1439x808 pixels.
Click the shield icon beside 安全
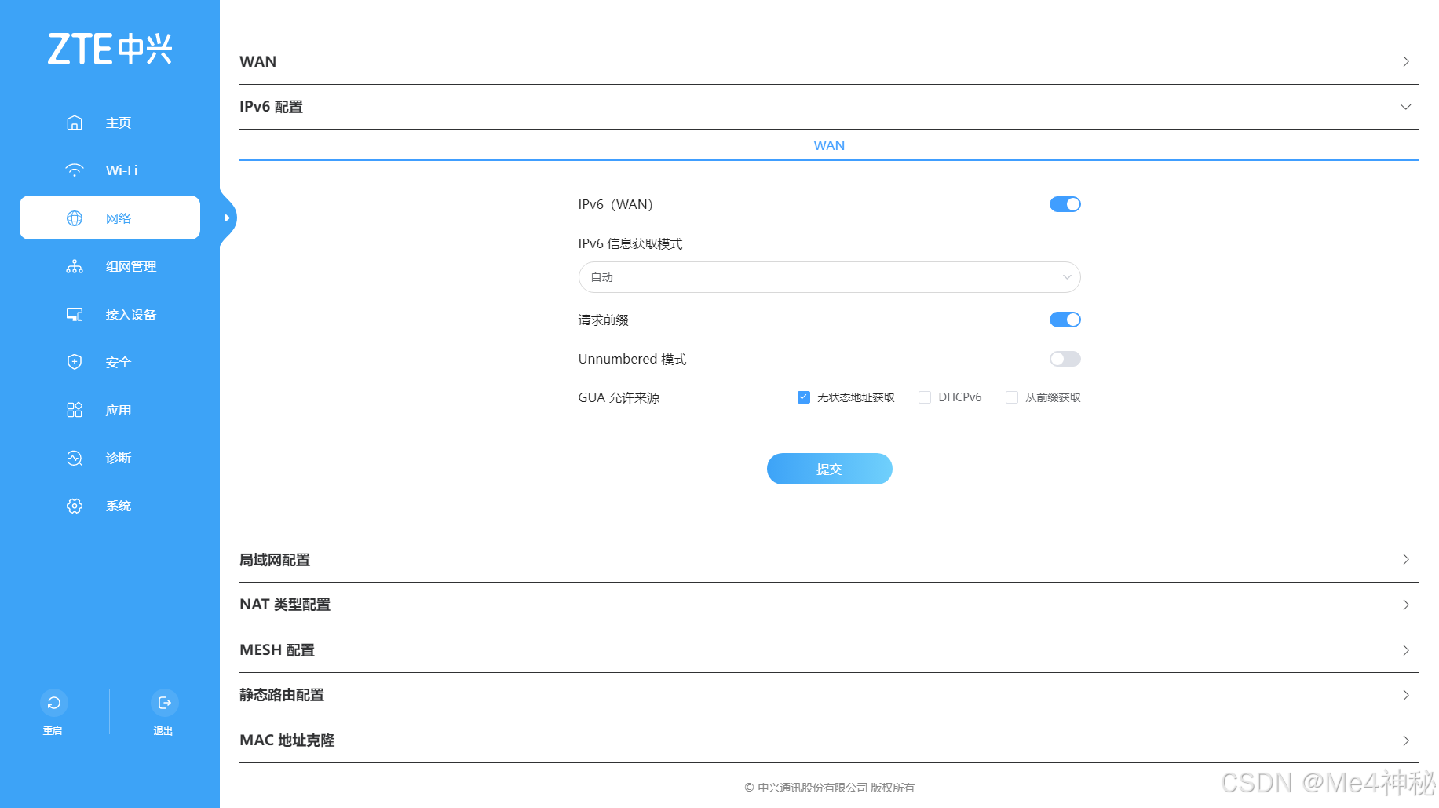point(75,362)
